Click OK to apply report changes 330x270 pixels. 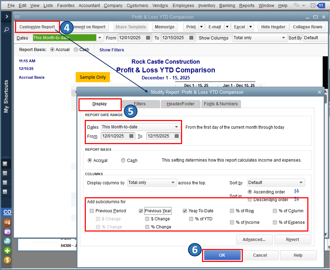click(222, 255)
